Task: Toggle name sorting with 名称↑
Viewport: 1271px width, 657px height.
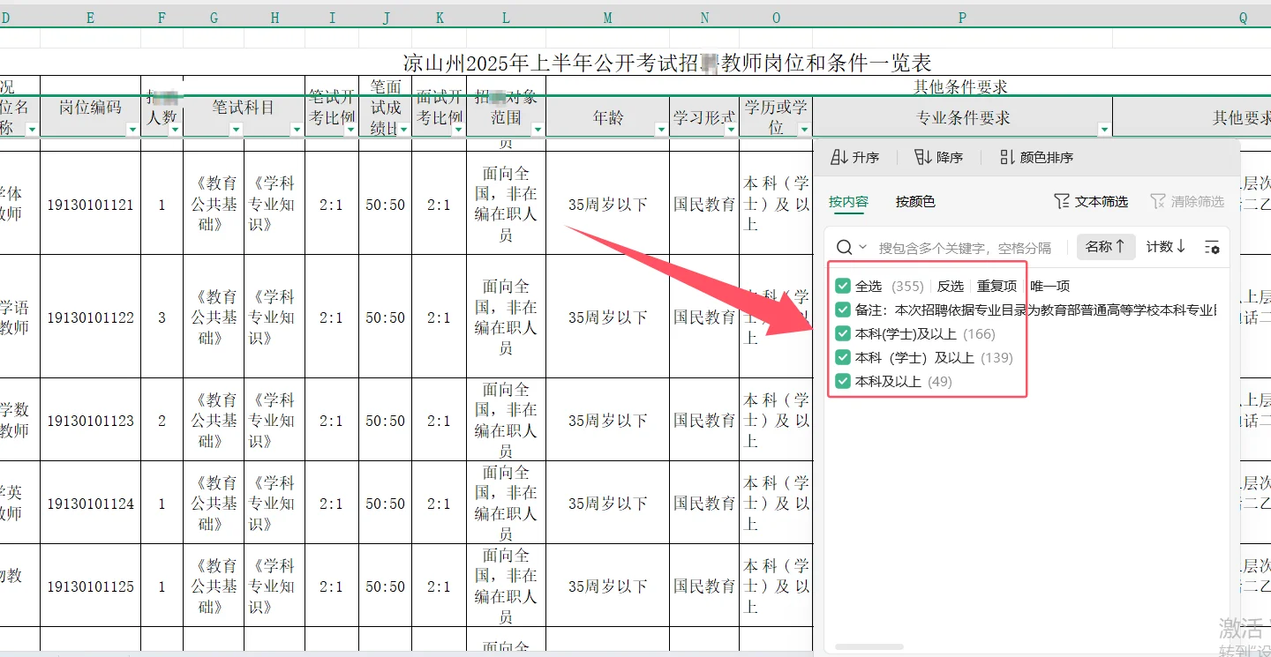Action: tap(1106, 247)
